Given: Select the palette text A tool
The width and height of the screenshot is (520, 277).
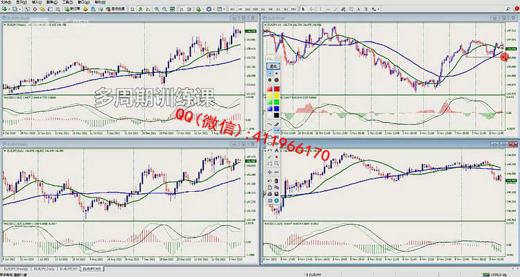Looking at the screenshot, I should (277, 150).
